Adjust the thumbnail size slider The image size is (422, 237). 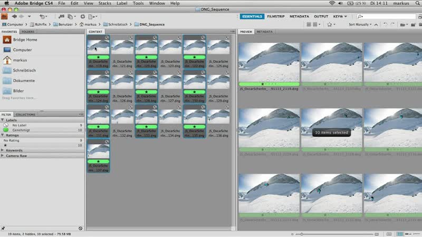(301, 234)
